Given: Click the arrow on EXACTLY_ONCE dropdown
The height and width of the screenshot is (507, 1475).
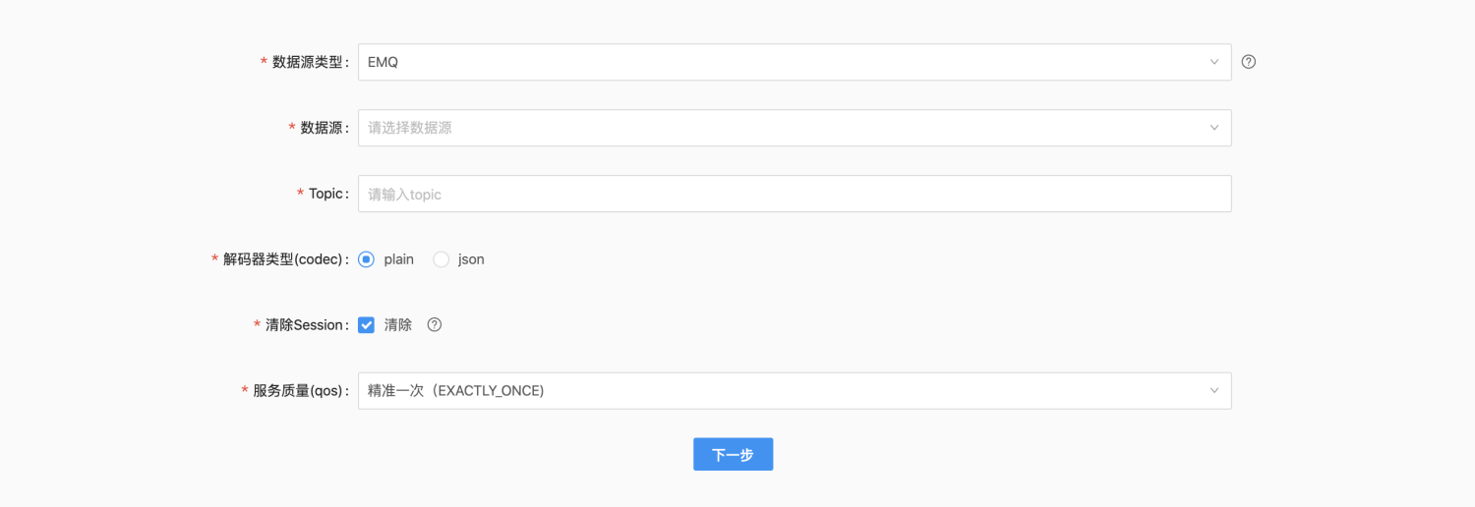Looking at the screenshot, I should click(1214, 391).
